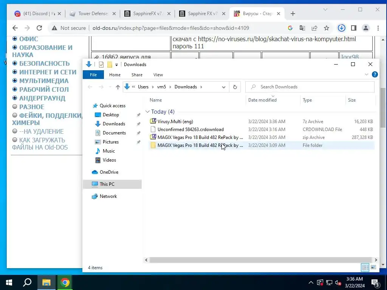Reload the old-dos.ru page

coord(39,28)
